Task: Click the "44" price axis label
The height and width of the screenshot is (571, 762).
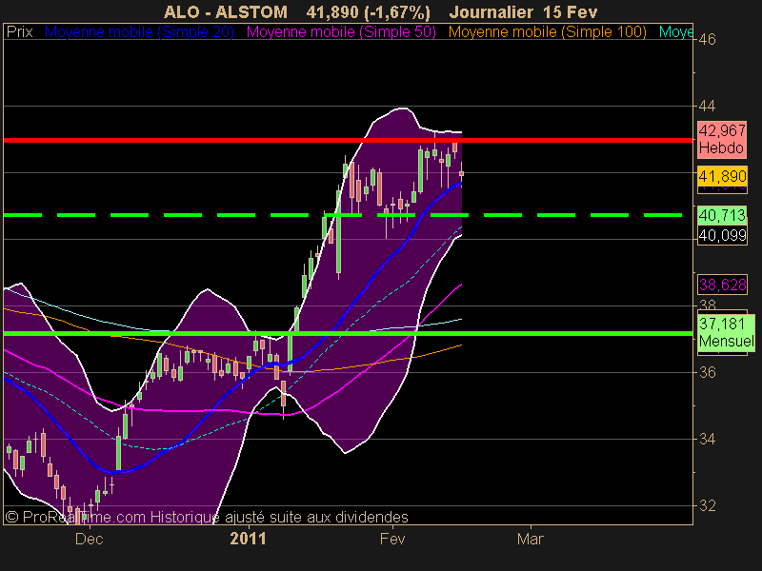Action: [707, 106]
